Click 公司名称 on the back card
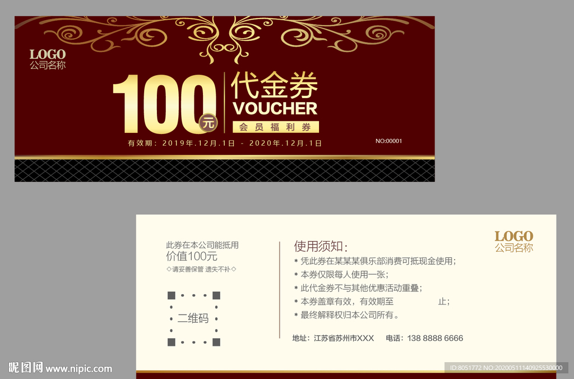 (x=514, y=248)
